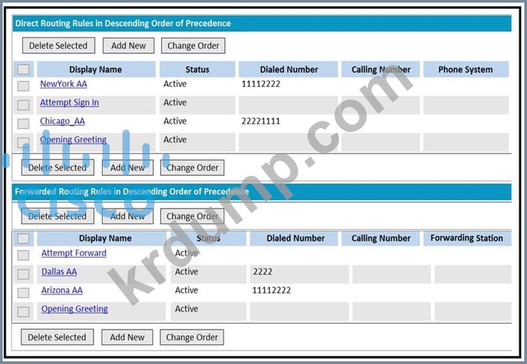This screenshot has height=364, width=527.
Task: Open the Chicago_AA routing rule
Action: coord(62,121)
